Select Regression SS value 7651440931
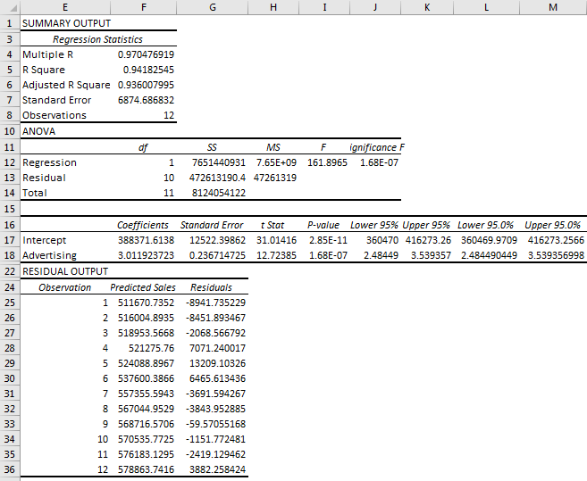This screenshot has height=481, width=587. (x=219, y=162)
